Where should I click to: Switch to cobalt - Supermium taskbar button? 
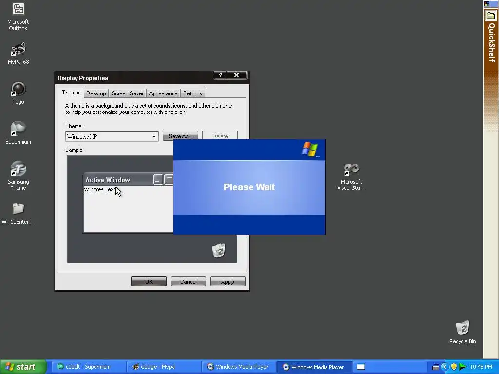[x=88, y=367]
